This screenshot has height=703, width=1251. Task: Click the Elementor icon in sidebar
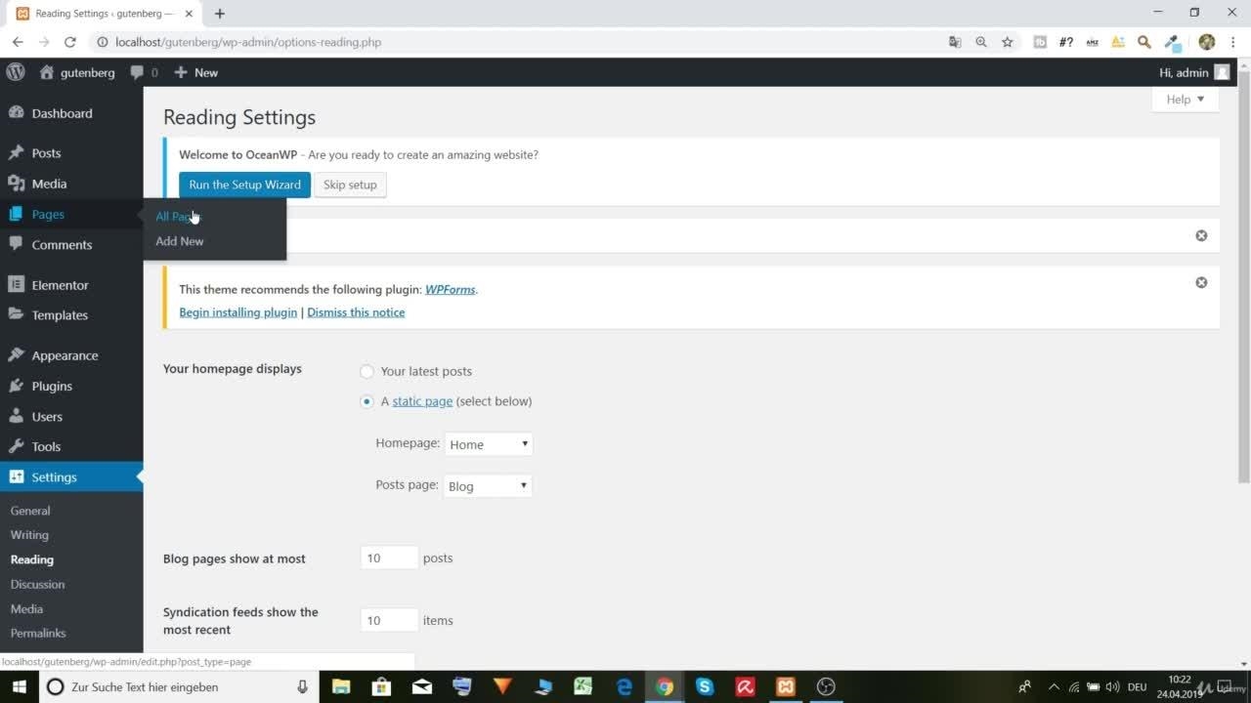coord(16,285)
